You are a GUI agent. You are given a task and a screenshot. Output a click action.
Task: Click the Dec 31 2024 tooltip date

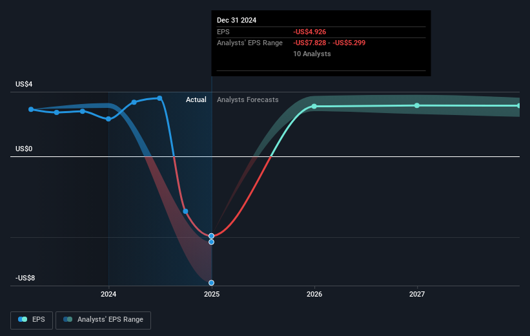click(237, 20)
